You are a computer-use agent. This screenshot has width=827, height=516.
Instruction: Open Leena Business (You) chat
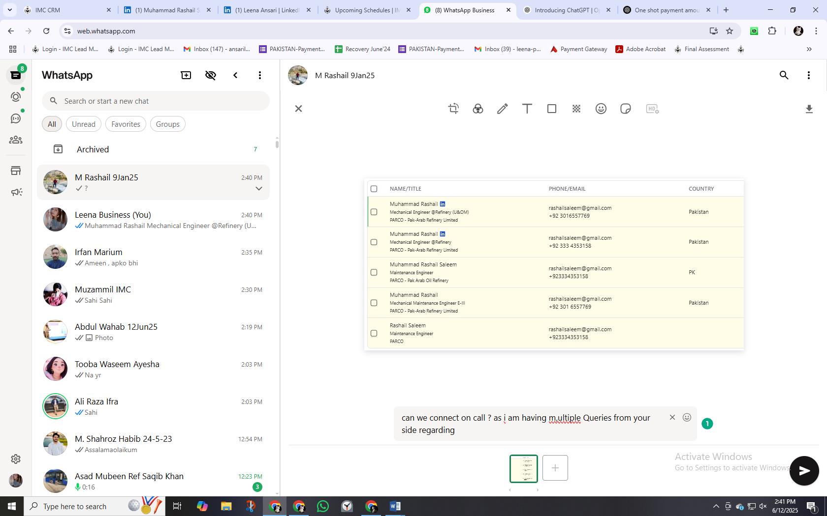(x=153, y=220)
